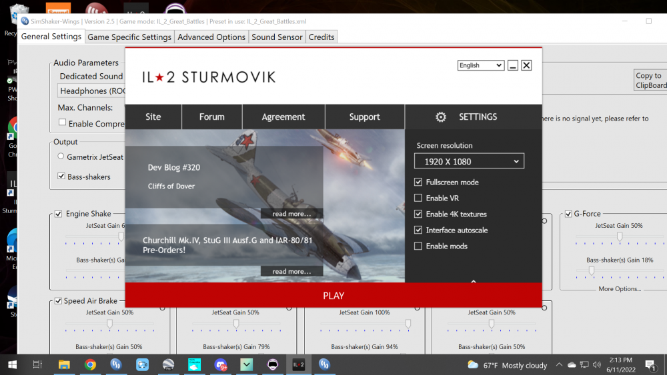Open the English language dropdown

click(x=480, y=65)
